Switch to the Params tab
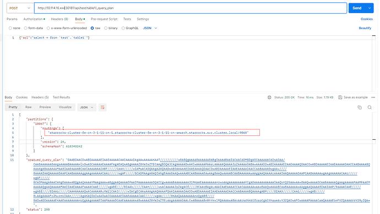 [x=12, y=19]
